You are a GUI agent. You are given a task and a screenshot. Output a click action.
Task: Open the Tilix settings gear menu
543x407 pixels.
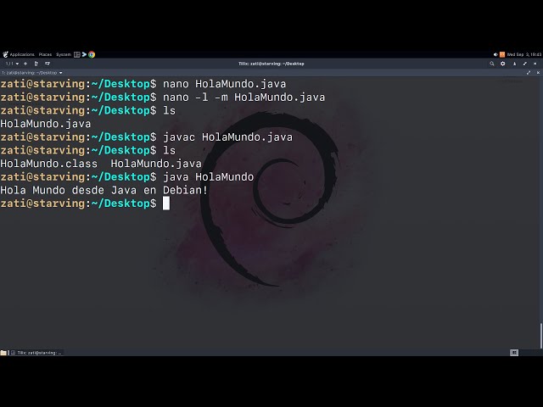(503, 64)
